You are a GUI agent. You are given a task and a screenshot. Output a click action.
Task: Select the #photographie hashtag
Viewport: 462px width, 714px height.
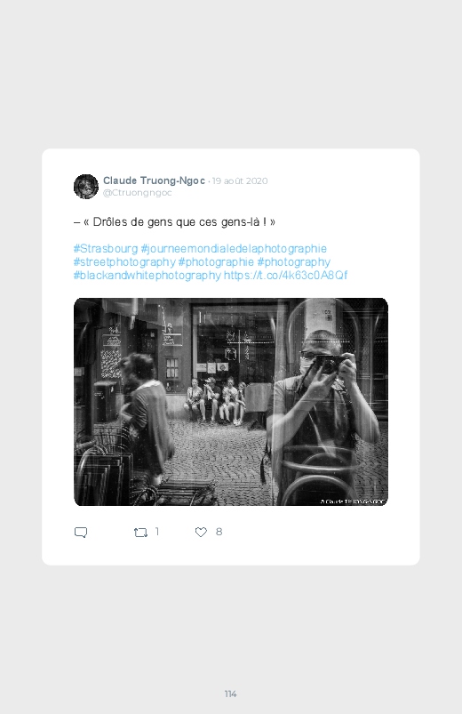click(x=216, y=261)
